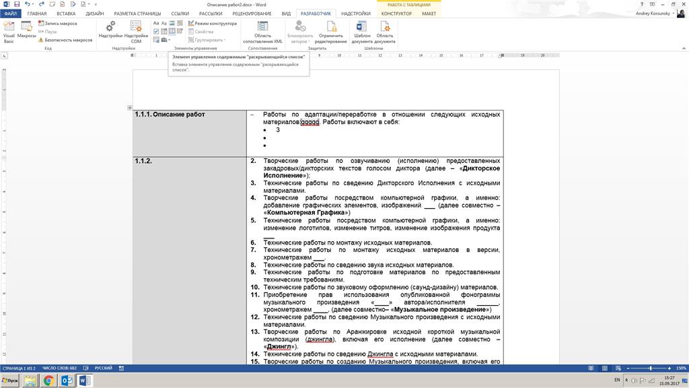The width and height of the screenshot is (689, 388).
Task: Open Chrome from the taskbar
Action: coord(48,381)
